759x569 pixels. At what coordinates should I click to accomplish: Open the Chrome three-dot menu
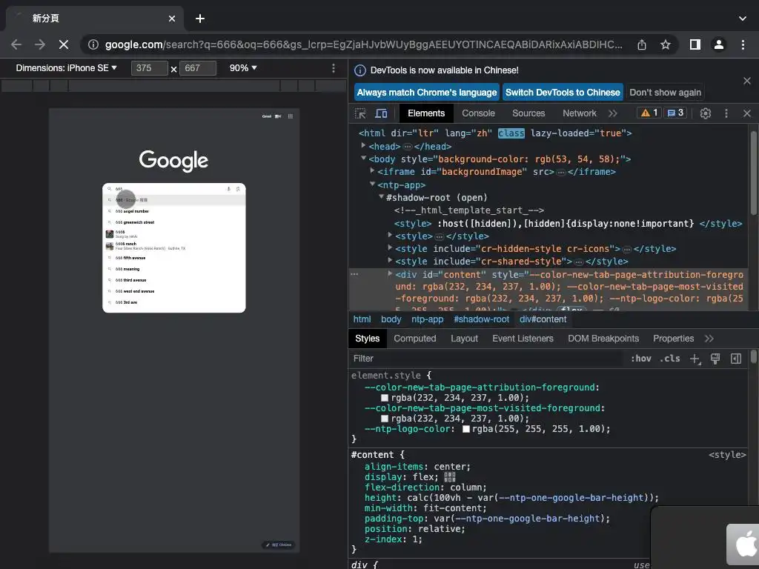[x=743, y=44]
